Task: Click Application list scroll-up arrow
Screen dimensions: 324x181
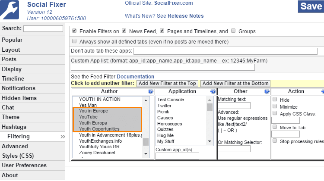Action: (x=210, y=100)
